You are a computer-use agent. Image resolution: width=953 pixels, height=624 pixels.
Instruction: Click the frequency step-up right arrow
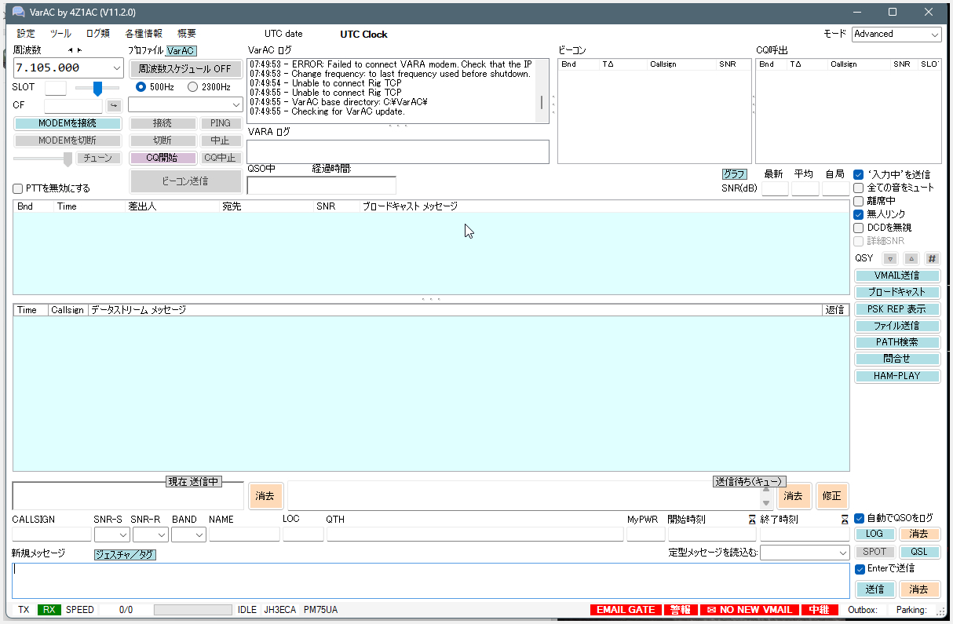click(x=79, y=50)
